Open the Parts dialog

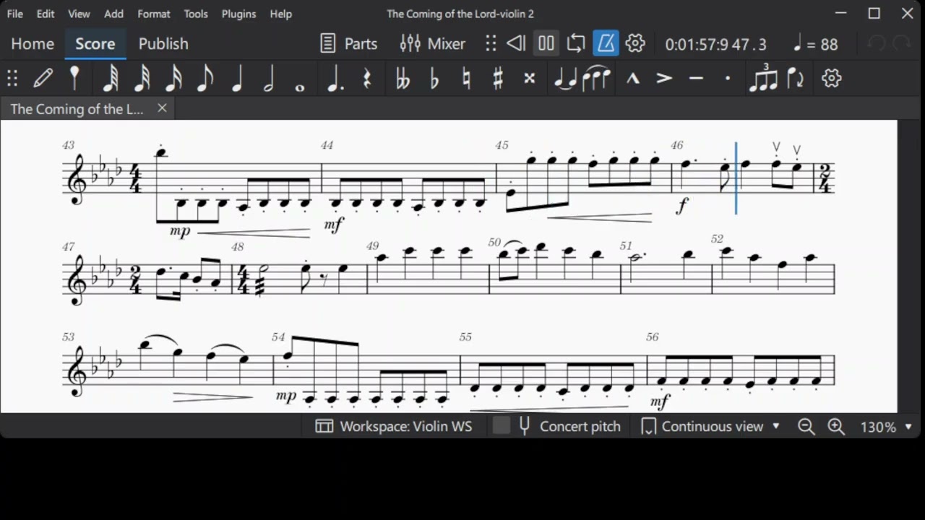[349, 43]
